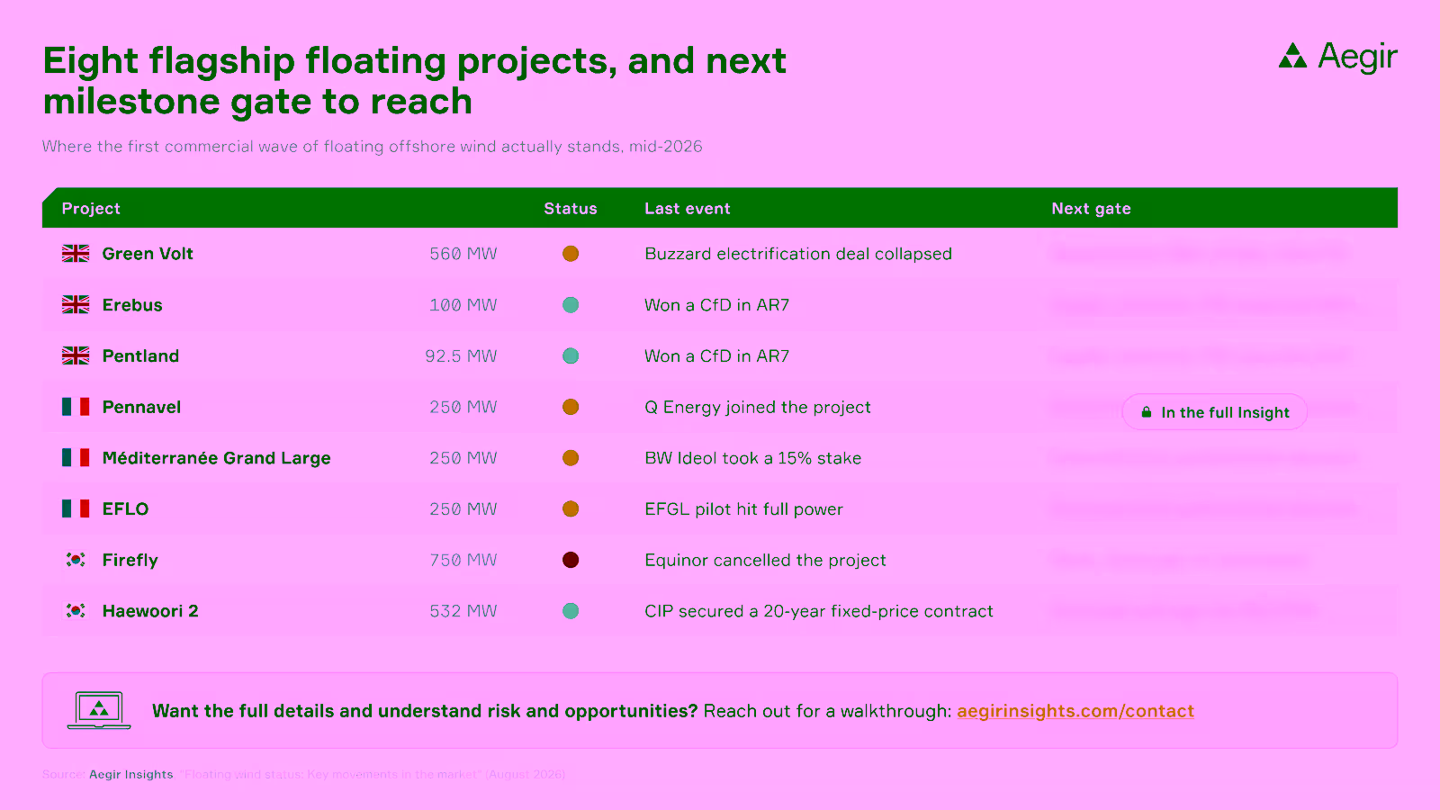Click 'EFGL pilot hit full power' text
Image resolution: width=1440 pixels, height=810 pixels.
(743, 508)
